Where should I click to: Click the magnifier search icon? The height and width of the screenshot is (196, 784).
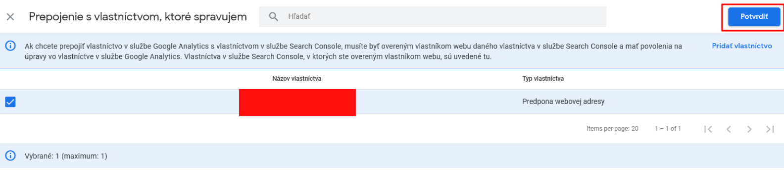pos(274,17)
